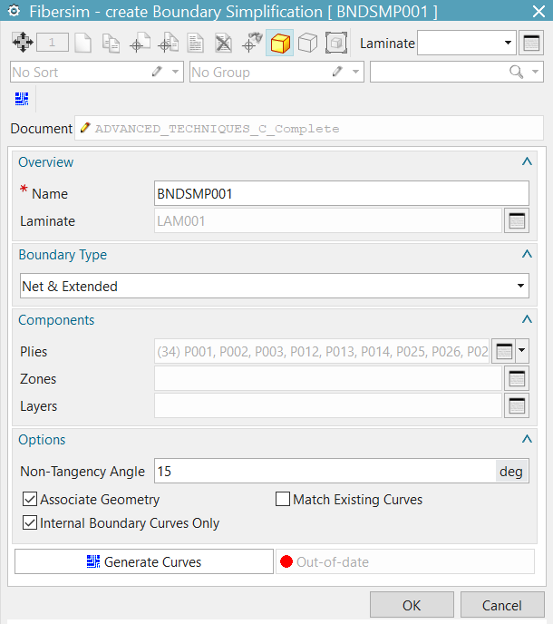Viewport: 553px width, 624px height.
Task: Open the Layers selection list icon
Action: pos(517,406)
